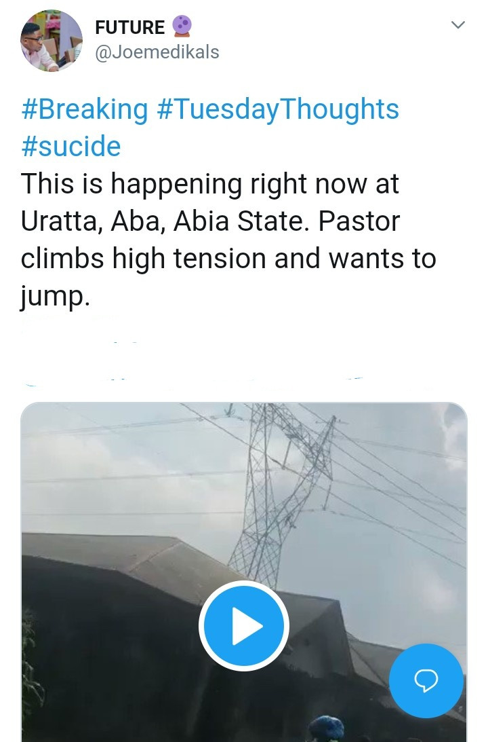Screen dimensions: 488x742
Task: Play the embedded tweet video
Action: click(244, 626)
